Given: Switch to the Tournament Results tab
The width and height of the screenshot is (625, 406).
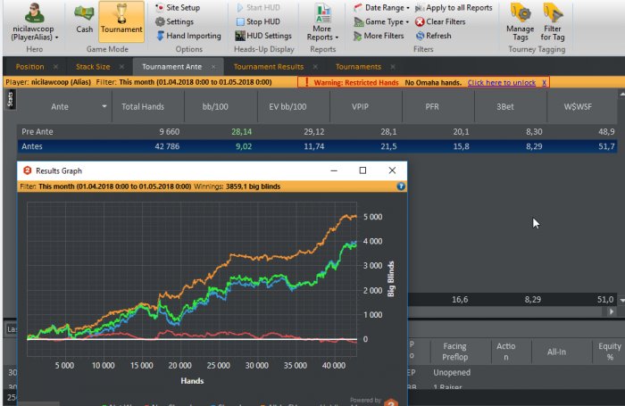Looking at the screenshot, I should click(268, 67).
